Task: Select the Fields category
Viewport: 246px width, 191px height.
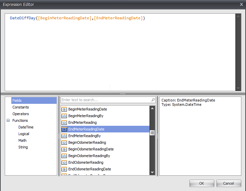Action: click(x=34, y=100)
